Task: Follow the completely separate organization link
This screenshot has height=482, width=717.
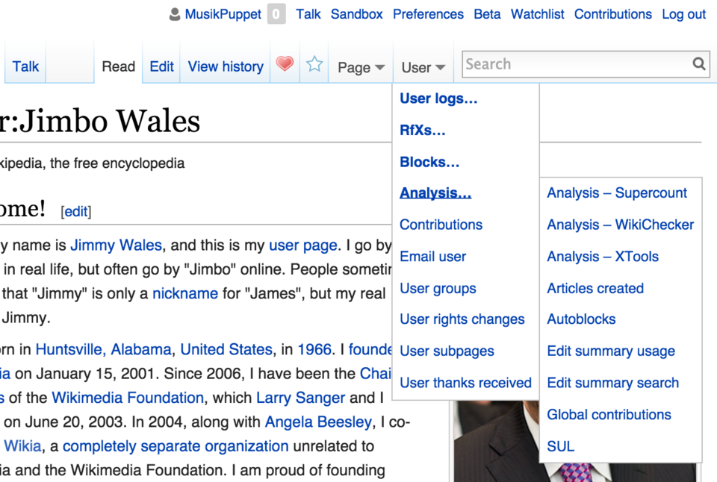Action: click(176, 446)
